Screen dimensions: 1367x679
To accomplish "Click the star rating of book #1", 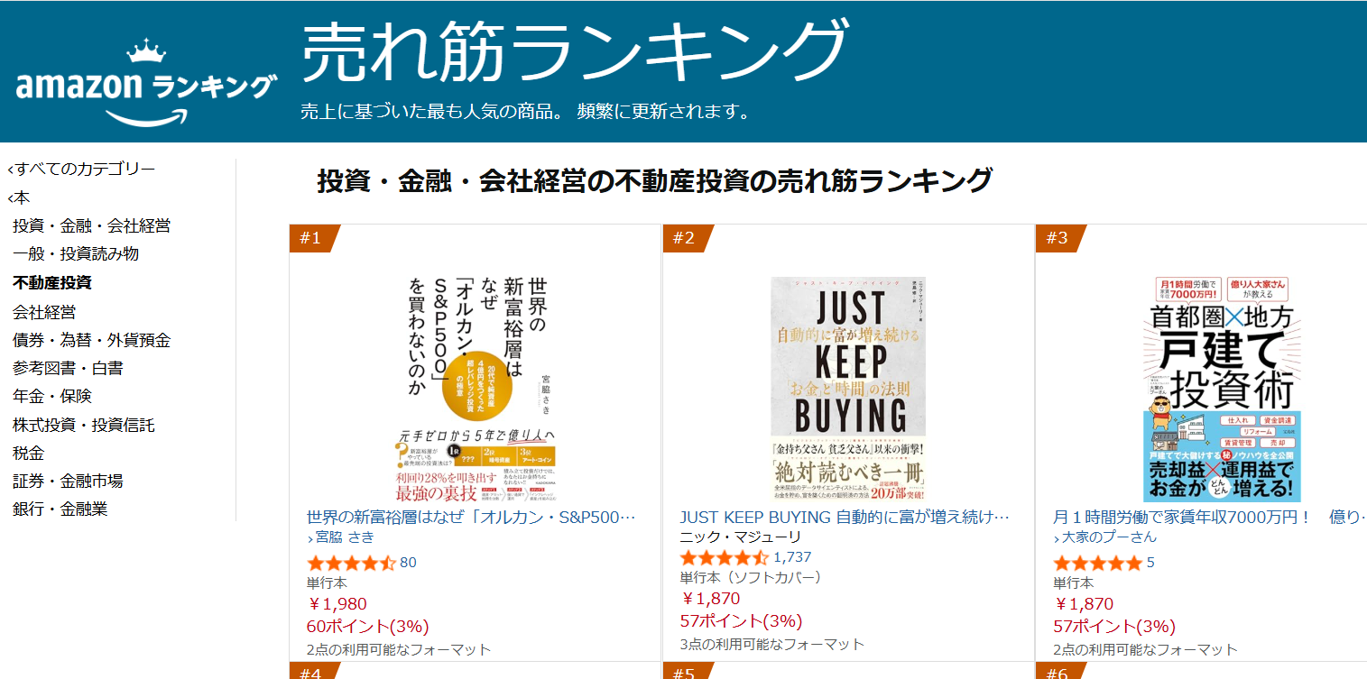I will (x=351, y=563).
